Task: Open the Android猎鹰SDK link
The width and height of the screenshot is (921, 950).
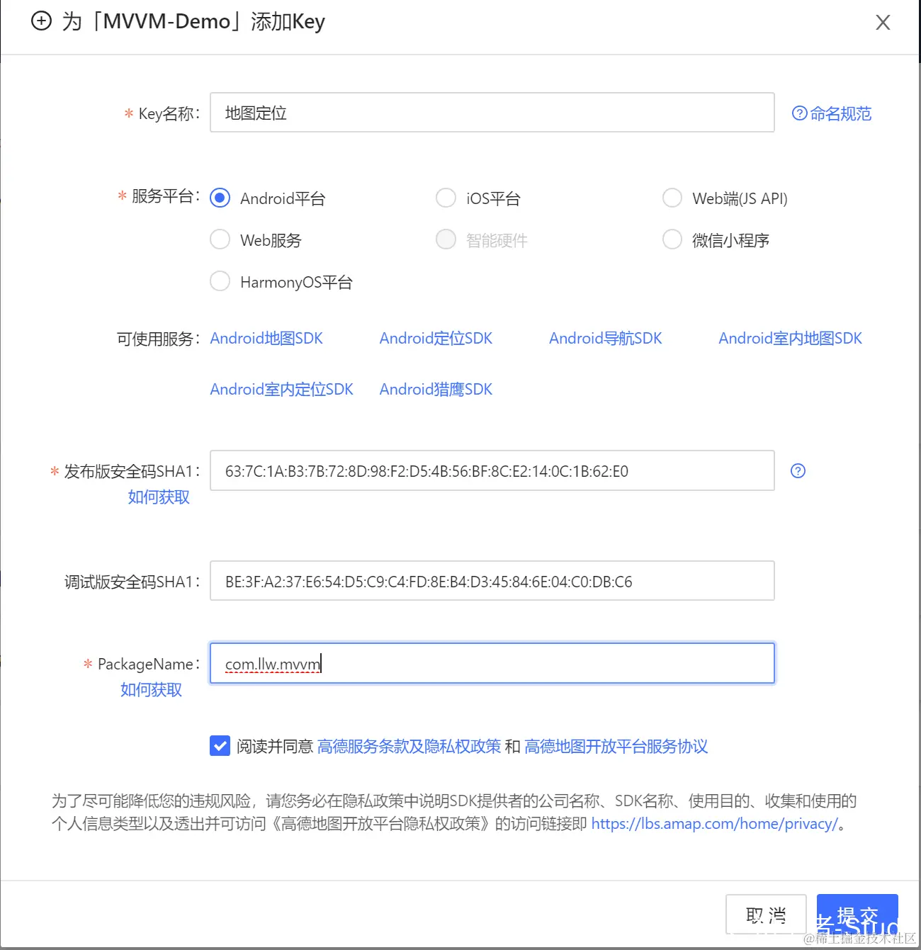Action: click(x=435, y=389)
